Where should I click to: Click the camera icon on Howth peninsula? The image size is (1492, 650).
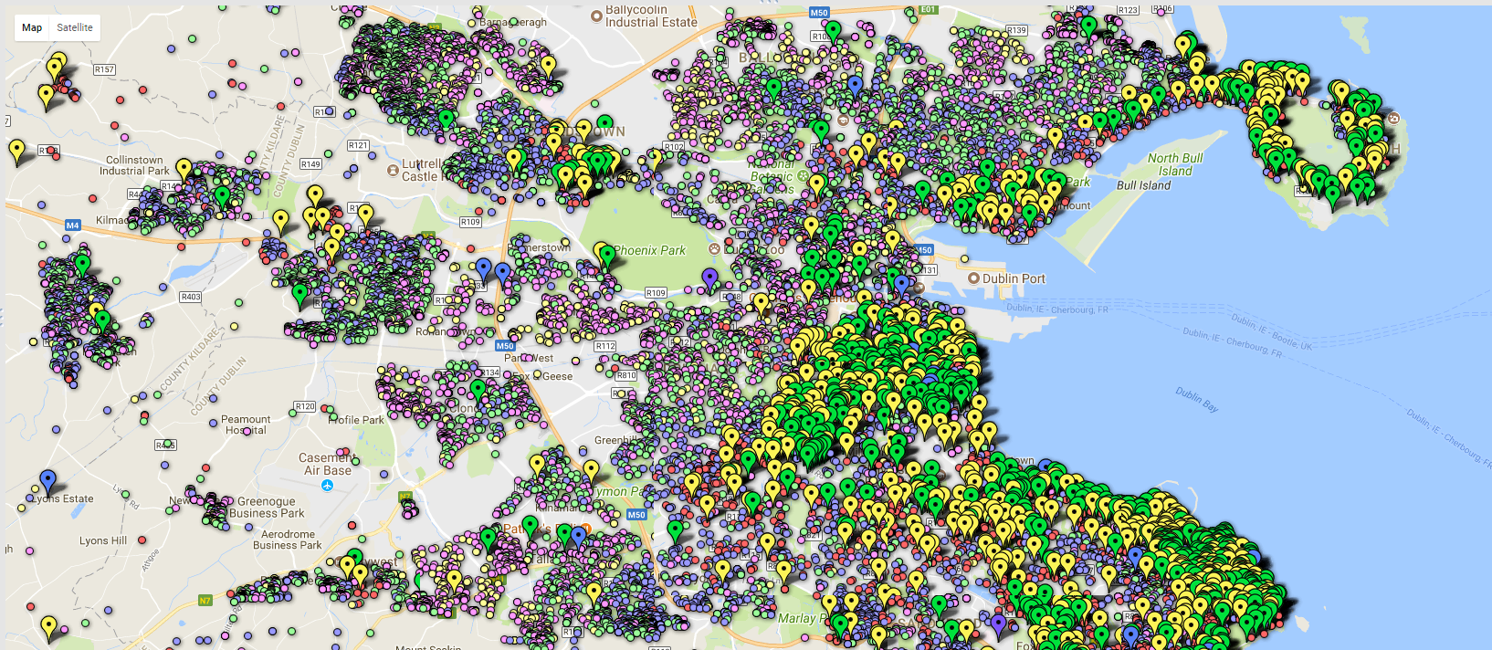[x=1393, y=119]
